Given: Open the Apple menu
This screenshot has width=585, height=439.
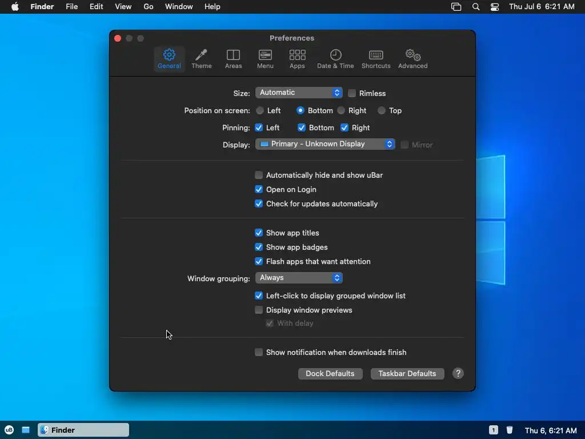Looking at the screenshot, I should pyautogui.click(x=15, y=7).
